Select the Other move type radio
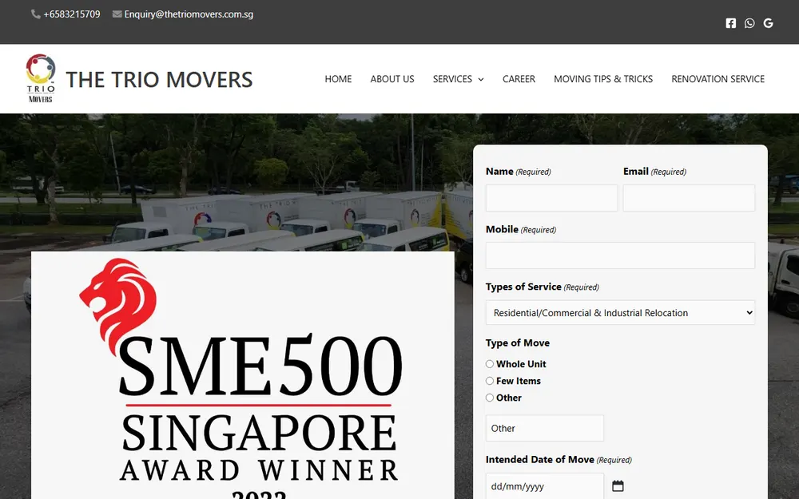This screenshot has width=799, height=499. click(490, 398)
